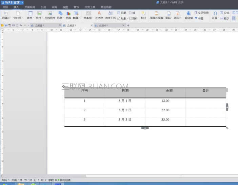
Task: Click the 金额 header cell
Action: (x=165, y=93)
